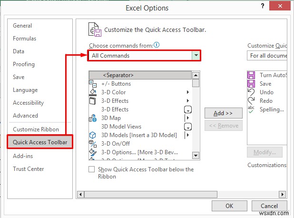
Task: Select the Quick Access Toolbar category
Action: click(40, 142)
